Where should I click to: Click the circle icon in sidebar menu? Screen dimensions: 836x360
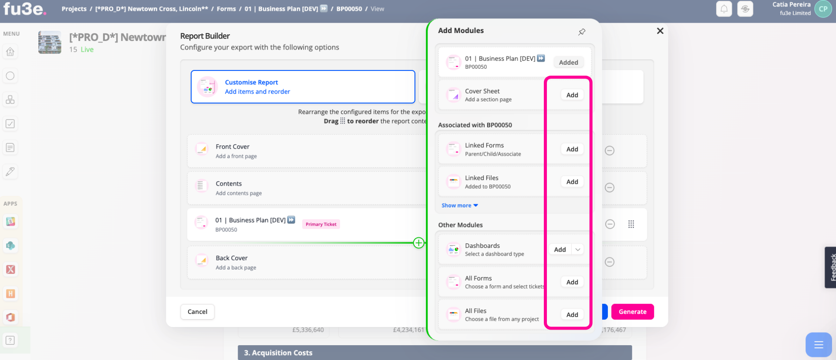pos(10,76)
